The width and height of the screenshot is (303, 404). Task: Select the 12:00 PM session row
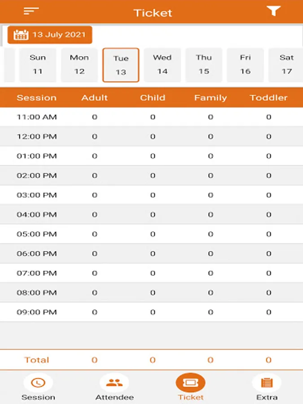[152, 136]
